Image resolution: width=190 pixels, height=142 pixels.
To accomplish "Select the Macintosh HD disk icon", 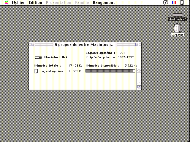I will 178,15.
